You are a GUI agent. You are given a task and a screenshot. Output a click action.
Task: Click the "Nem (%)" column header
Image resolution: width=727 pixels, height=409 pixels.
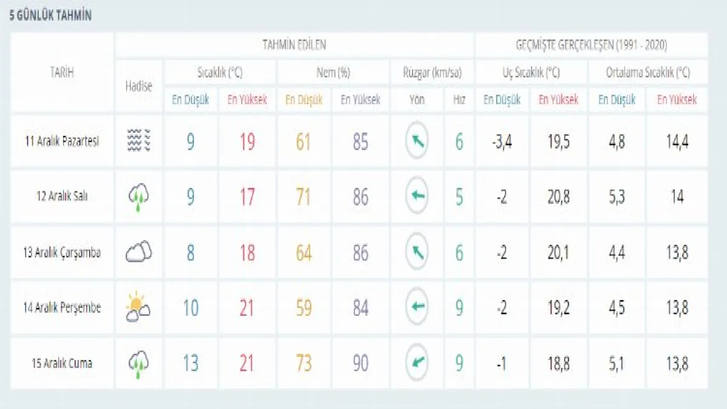333,73
